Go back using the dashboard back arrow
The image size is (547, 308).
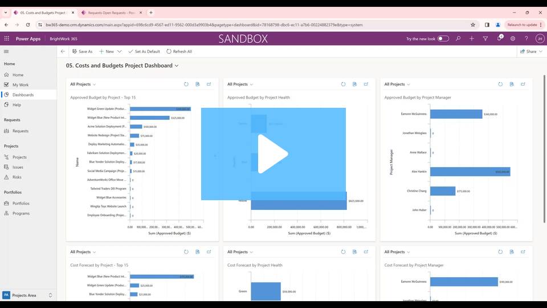[x=63, y=51]
